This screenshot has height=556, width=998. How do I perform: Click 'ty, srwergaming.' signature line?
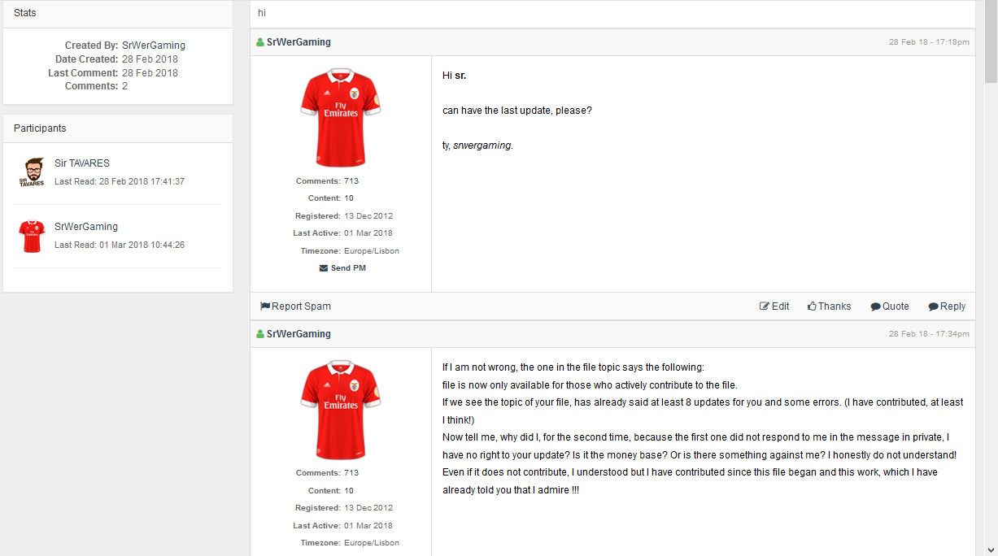click(x=478, y=146)
